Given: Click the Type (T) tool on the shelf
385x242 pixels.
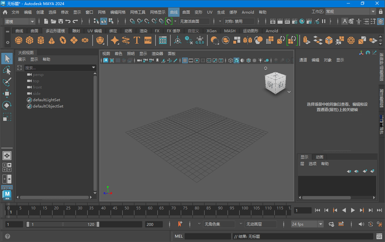Looking at the screenshot, I should tap(137, 40).
